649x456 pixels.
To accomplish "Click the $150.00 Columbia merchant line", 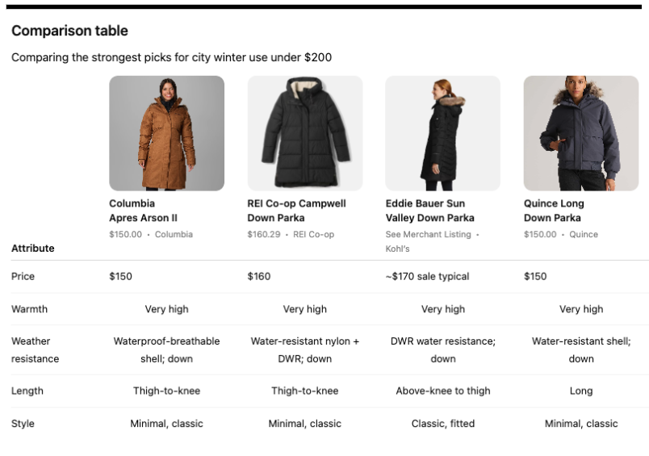I will [151, 235].
